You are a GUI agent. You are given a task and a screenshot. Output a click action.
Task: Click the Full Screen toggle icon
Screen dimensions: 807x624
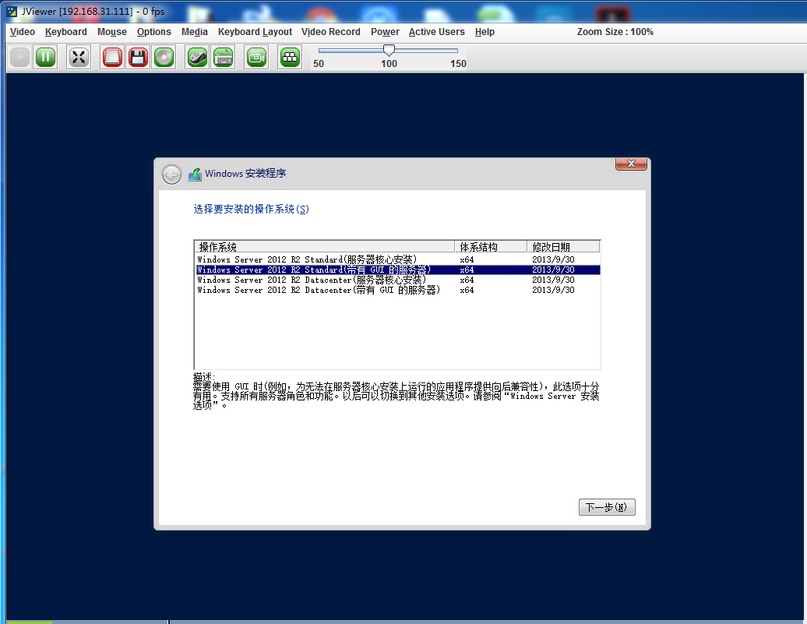pyautogui.click(x=78, y=57)
